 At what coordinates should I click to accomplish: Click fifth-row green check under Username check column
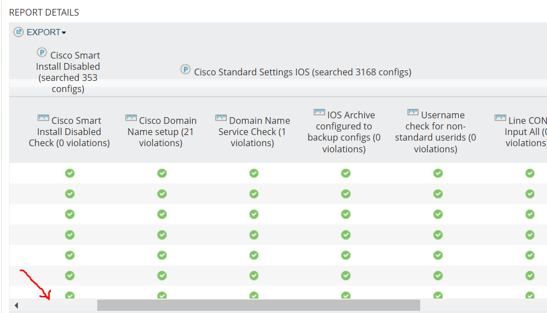tap(438, 255)
